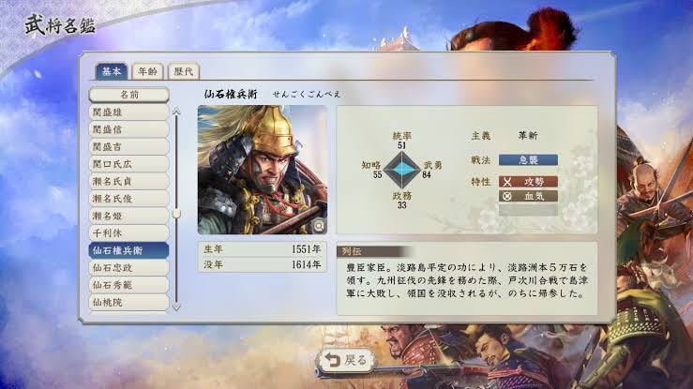Choose 関口氏広 in the officer list
Image resolution: width=693 pixels, height=389 pixels.
tap(129, 164)
